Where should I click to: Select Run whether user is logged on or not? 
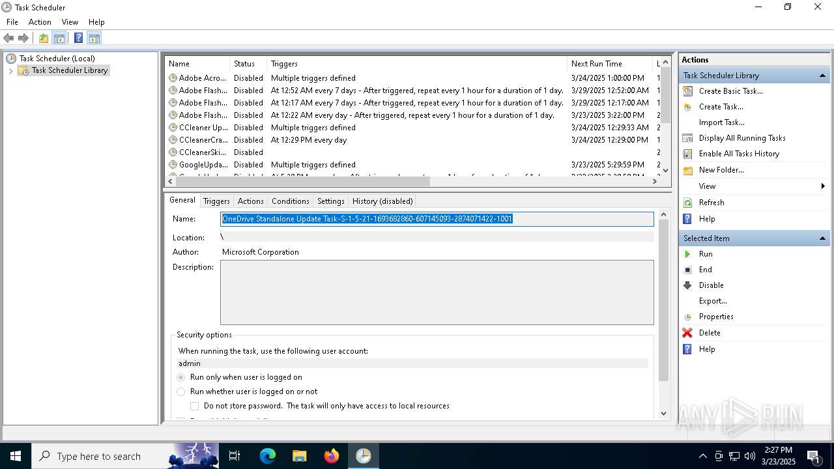click(181, 391)
